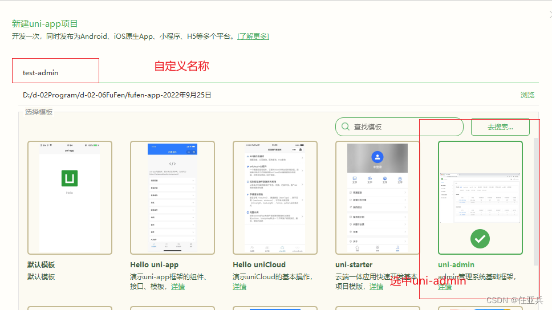Click the uni-admin title text

456,264
